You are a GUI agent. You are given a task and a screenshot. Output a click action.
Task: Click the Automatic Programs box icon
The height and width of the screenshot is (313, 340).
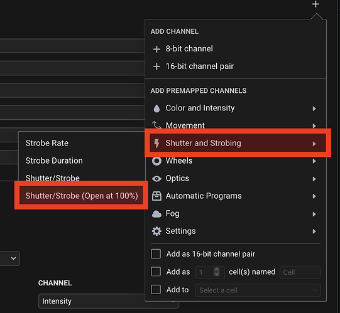(156, 196)
